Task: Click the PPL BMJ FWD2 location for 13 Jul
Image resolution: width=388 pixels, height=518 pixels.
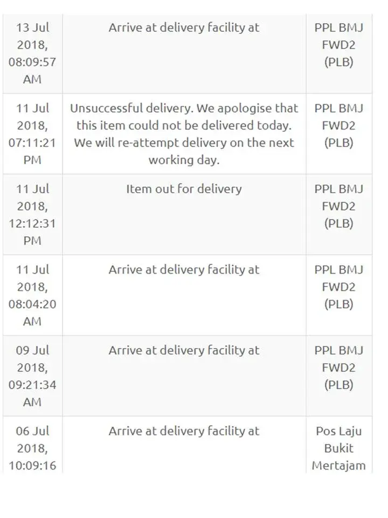Action: 339,45
